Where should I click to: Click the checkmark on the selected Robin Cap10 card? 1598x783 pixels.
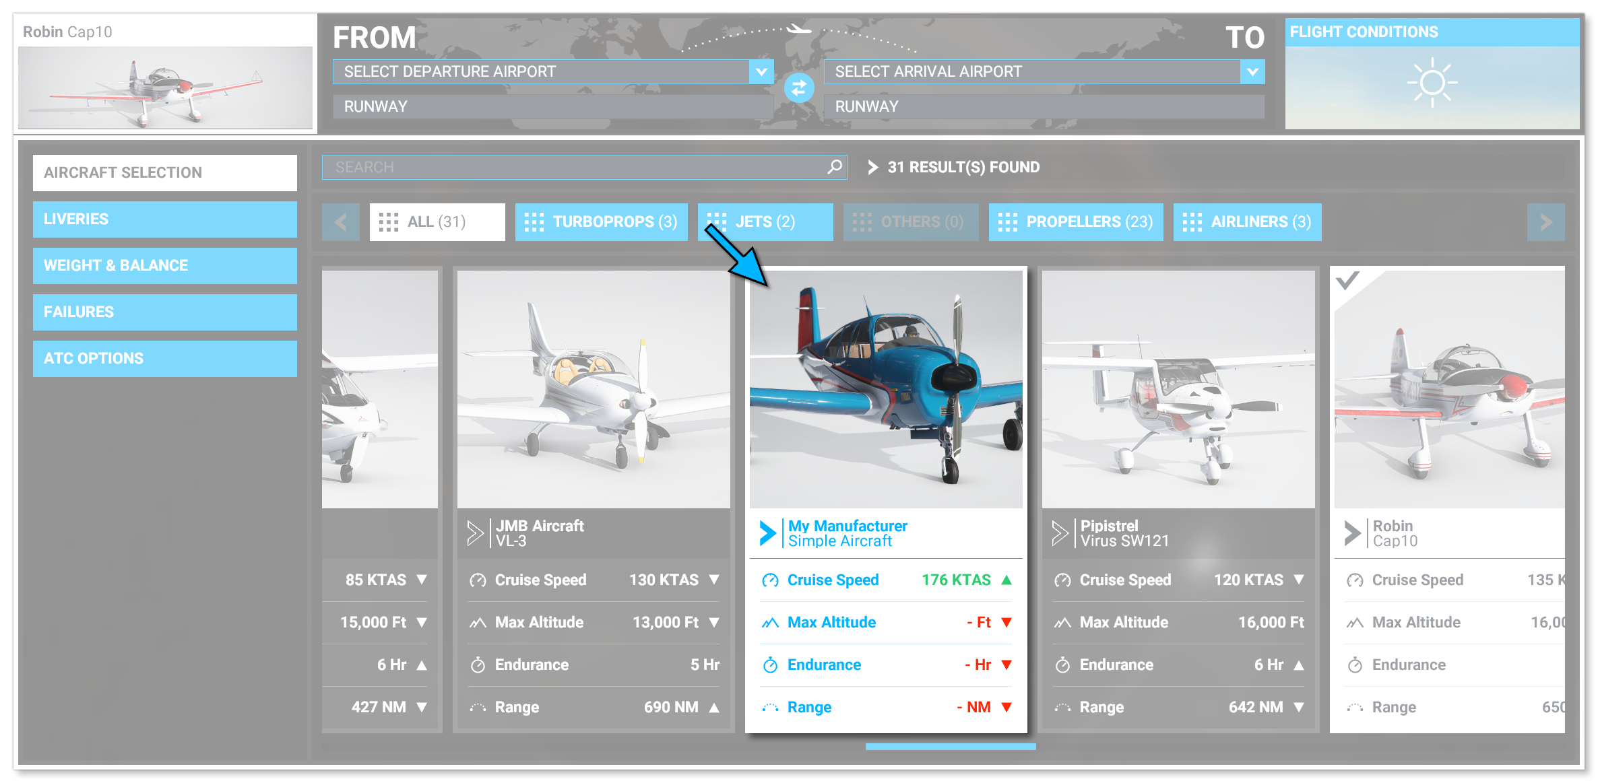[1347, 282]
